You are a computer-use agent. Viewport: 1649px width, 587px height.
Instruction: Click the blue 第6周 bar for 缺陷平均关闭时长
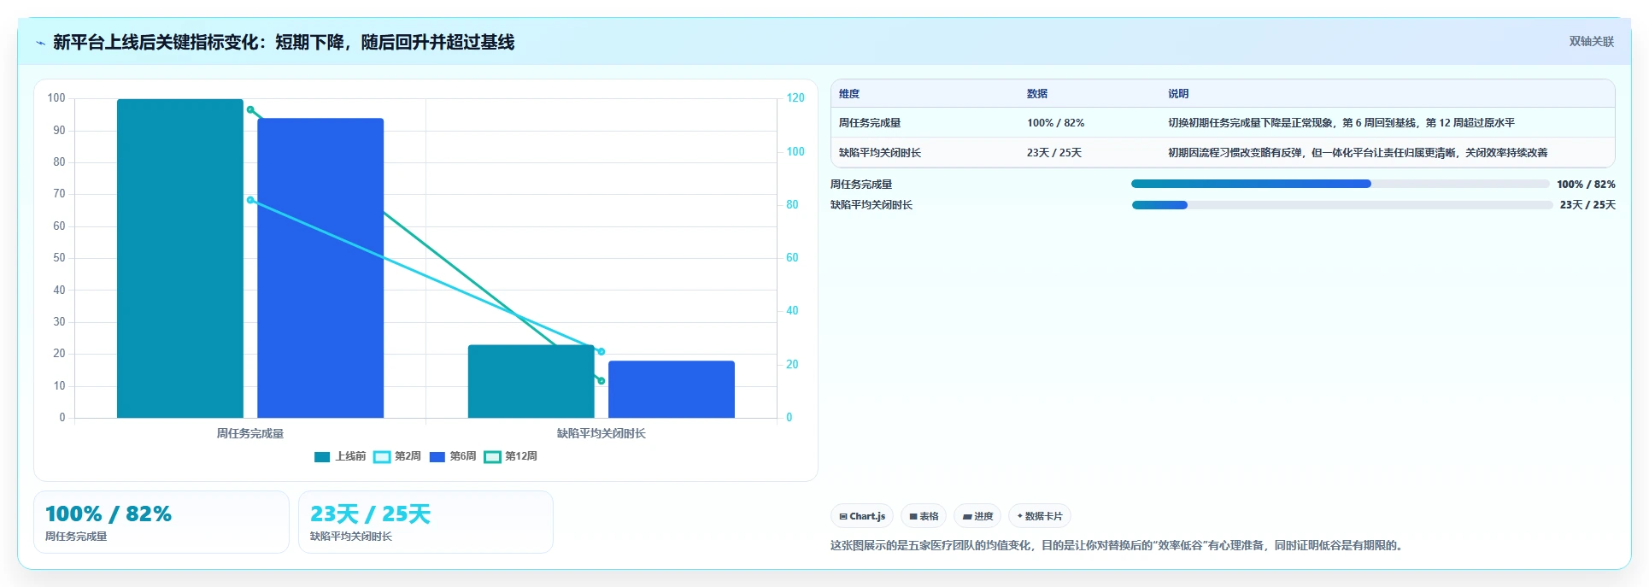pyautogui.click(x=672, y=390)
